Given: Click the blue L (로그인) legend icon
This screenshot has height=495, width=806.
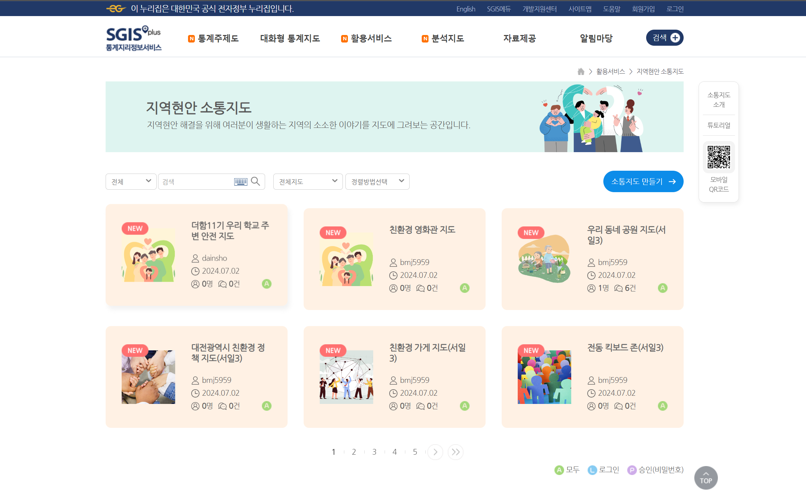Looking at the screenshot, I should pyautogui.click(x=592, y=470).
